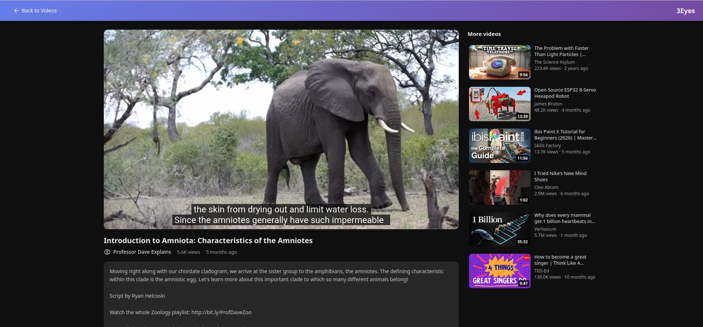
Task: Click '13.7K views · 5 months ago' text
Action: point(562,152)
